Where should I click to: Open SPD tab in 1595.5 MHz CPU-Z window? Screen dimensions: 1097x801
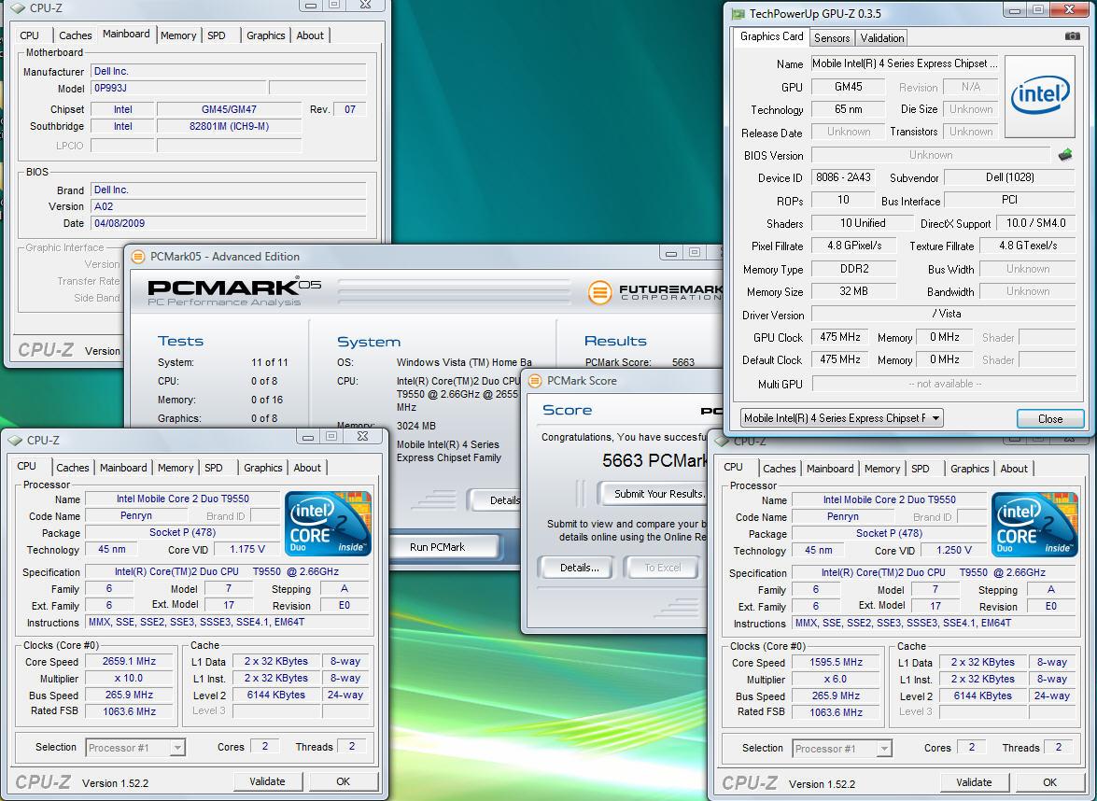pyautogui.click(x=921, y=468)
